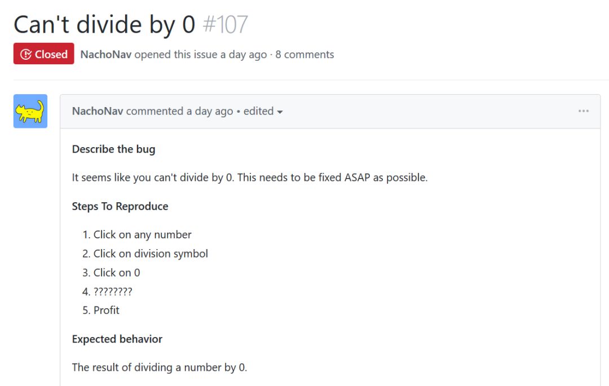Click the closed issue status icon
The width and height of the screenshot is (609, 386).
tap(26, 54)
